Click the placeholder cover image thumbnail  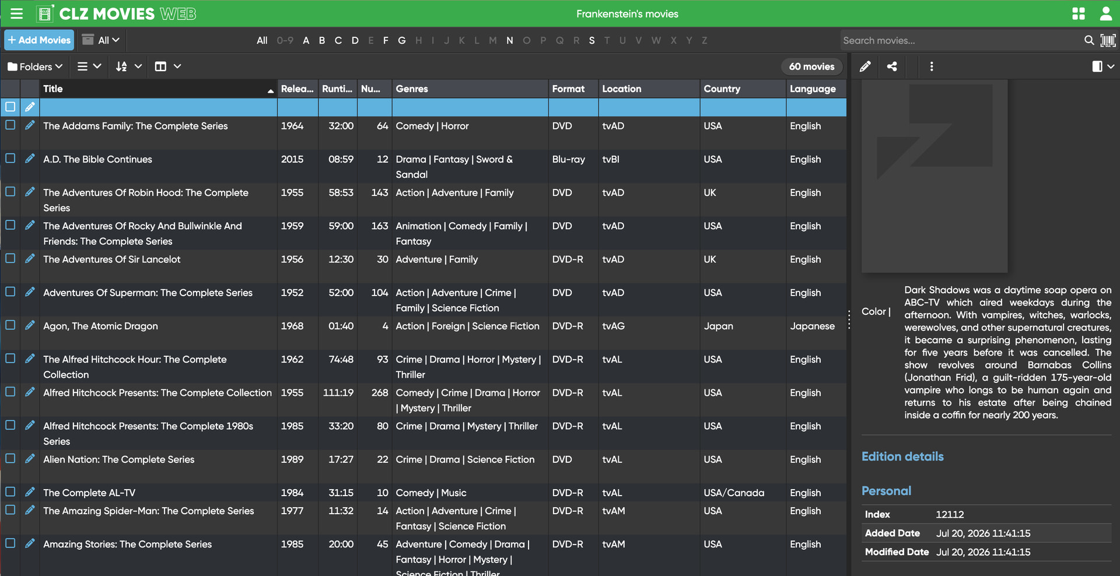coord(935,176)
